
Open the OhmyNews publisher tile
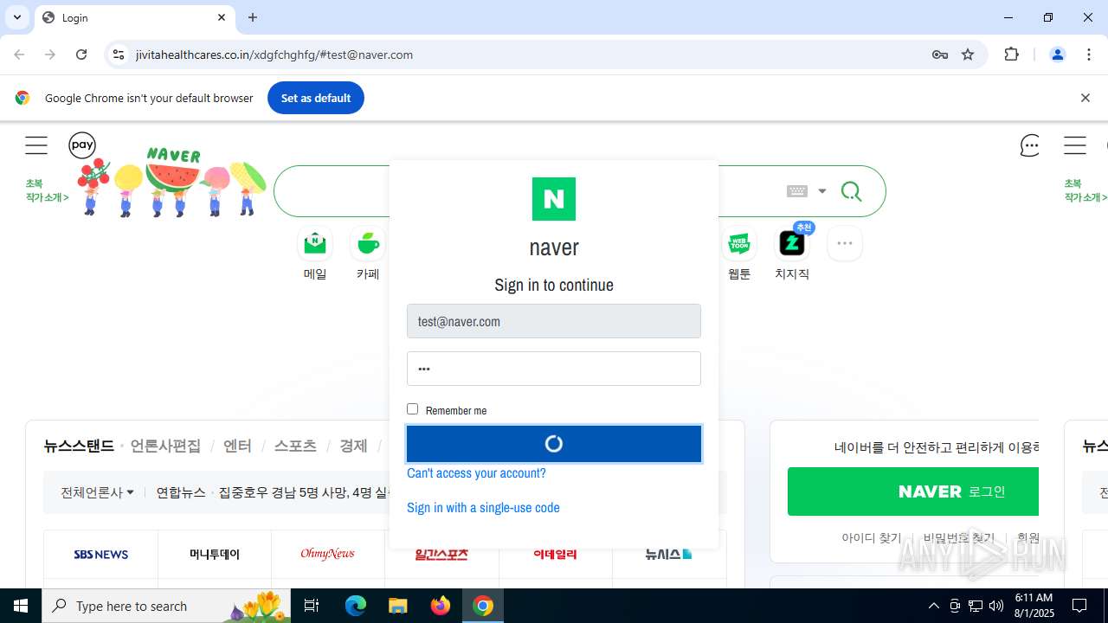[328, 555]
